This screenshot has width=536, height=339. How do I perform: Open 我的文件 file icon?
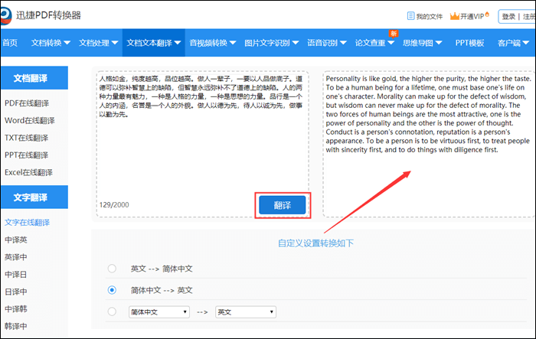410,16
